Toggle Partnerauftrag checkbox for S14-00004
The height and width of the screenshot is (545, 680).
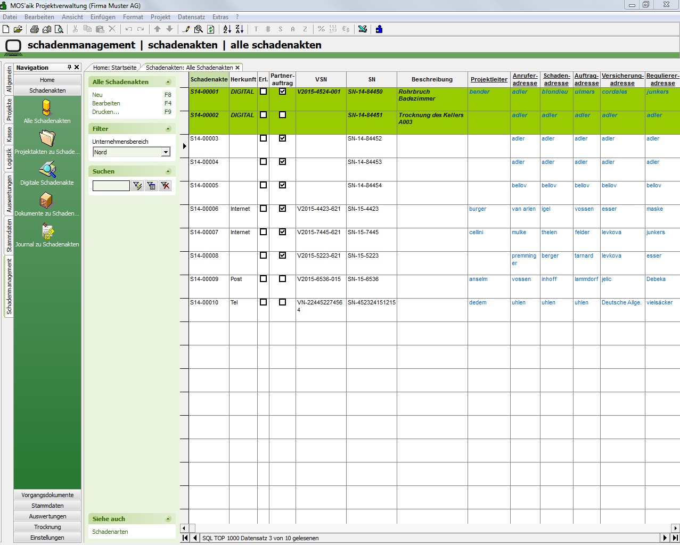point(282,162)
